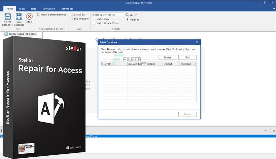The image size is (276, 159).
Task: Open the log panel options dropdown arrow
Action: [x=265, y=131]
